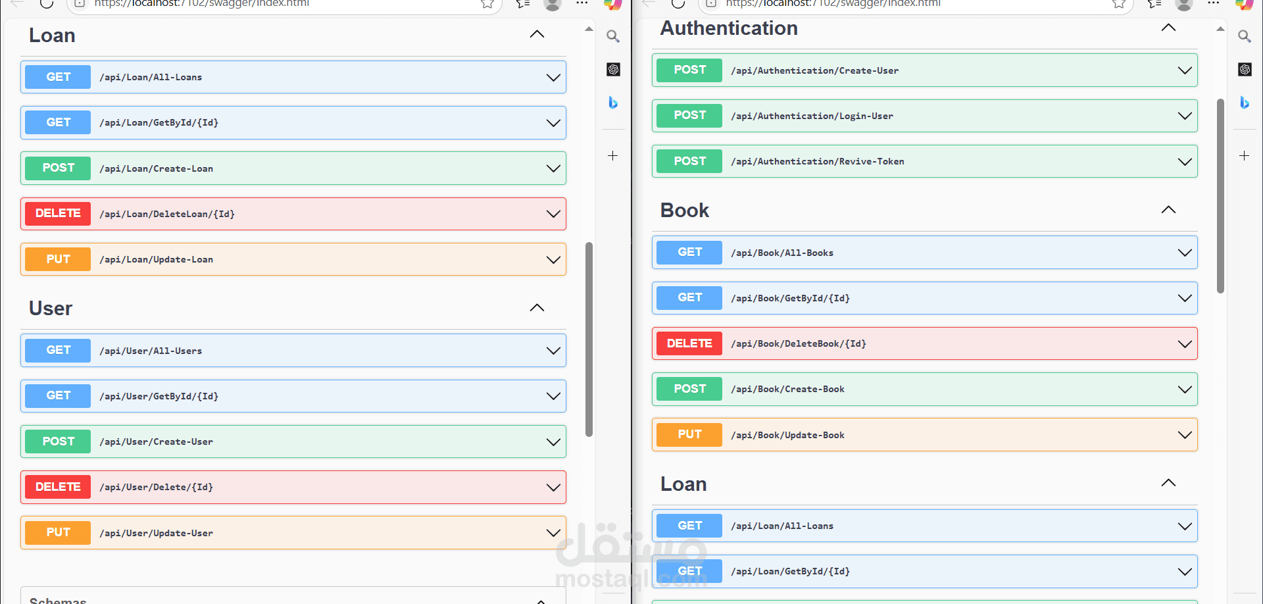Expand DELETE /api/Loan/DeleteLoan/{Id} chevron
The image size is (1263, 604).
point(553,214)
